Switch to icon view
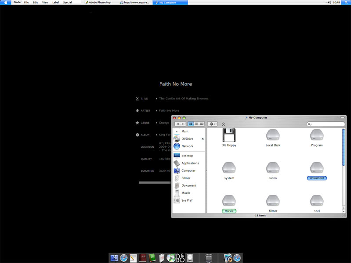 coord(191,124)
